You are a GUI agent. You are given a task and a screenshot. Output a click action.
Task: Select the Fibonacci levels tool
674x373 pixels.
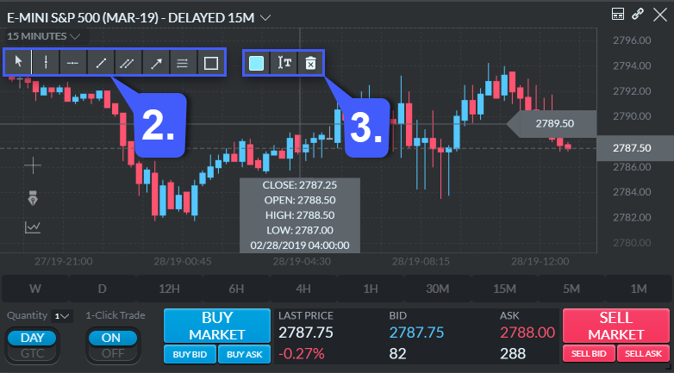point(183,63)
